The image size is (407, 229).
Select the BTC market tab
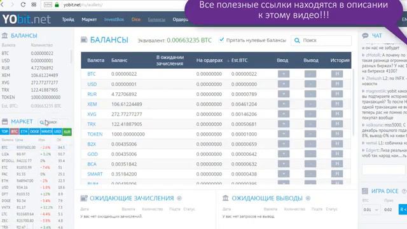[14, 132]
